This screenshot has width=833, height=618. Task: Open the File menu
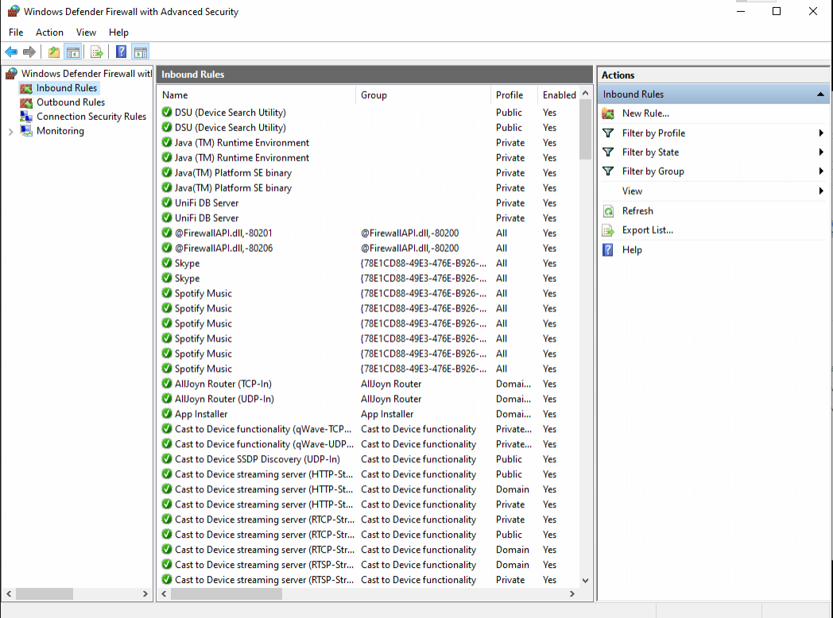click(16, 33)
